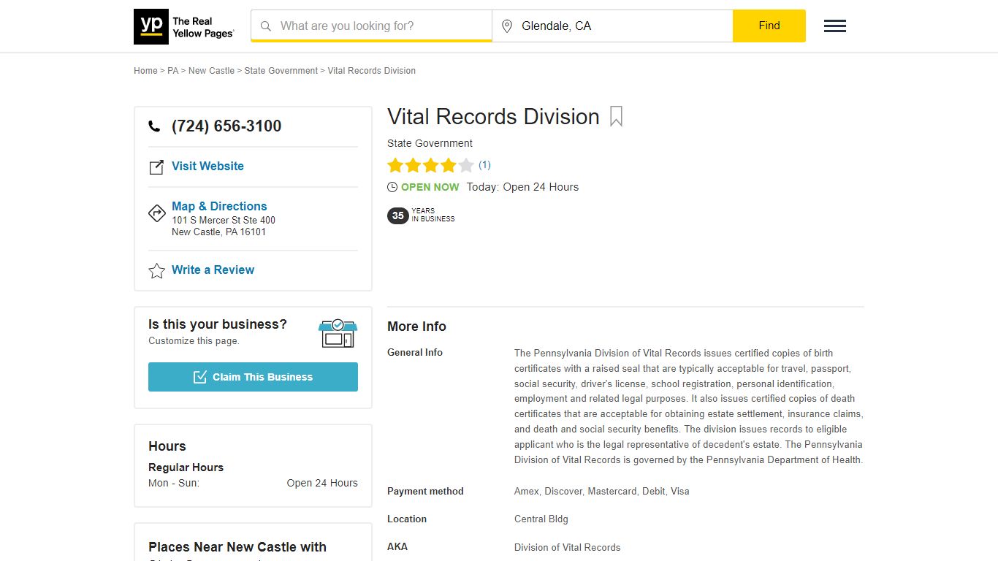Click Central Bldg value
The width and height of the screenshot is (998, 561).
(541, 519)
